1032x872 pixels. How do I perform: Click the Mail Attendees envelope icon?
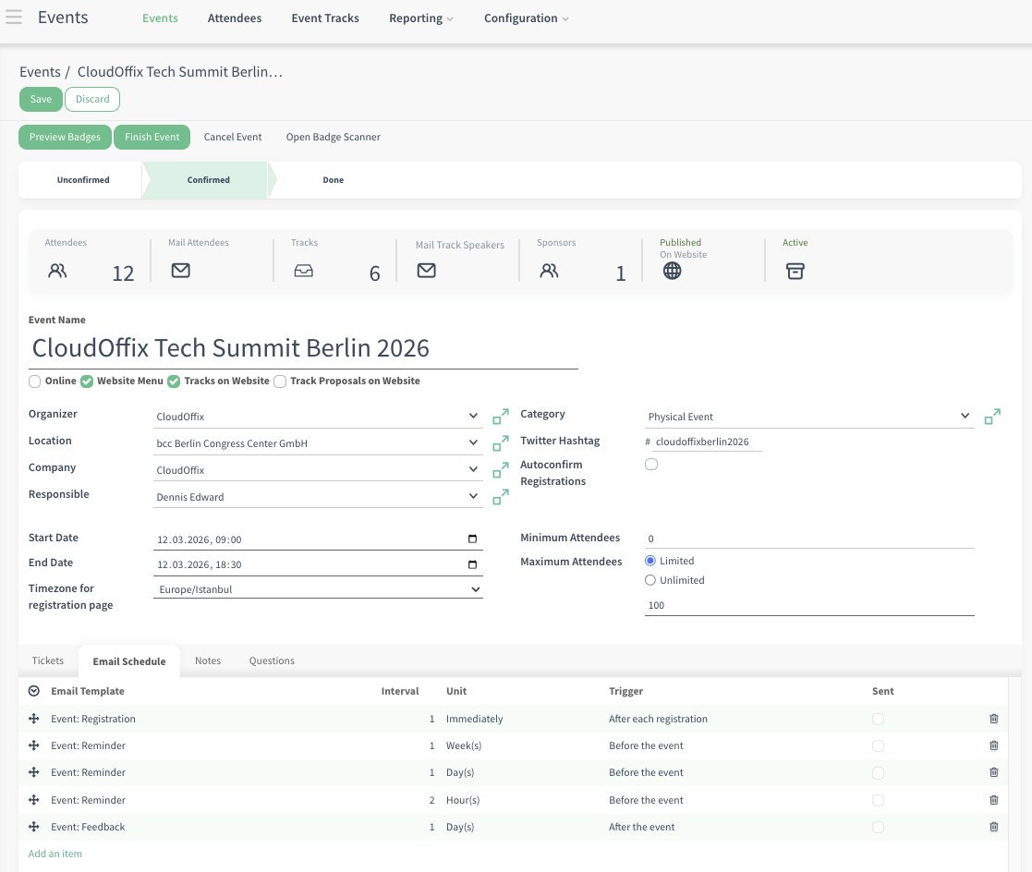[x=180, y=271]
